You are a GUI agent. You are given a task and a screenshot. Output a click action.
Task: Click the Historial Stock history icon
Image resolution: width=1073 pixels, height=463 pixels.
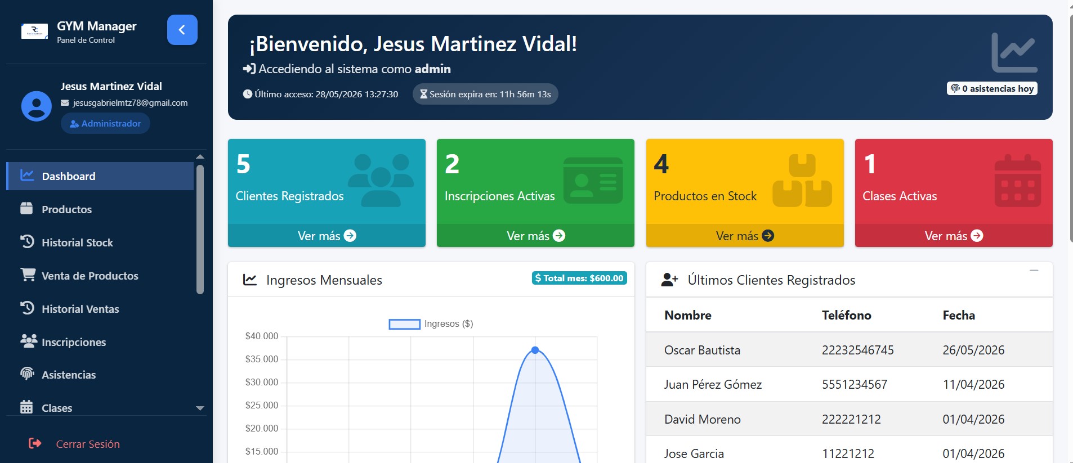coord(27,241)
